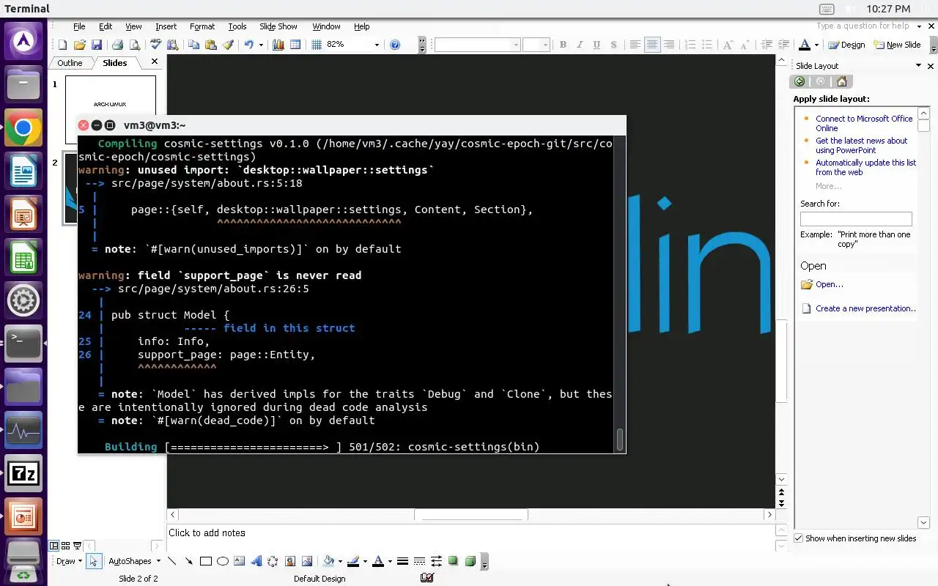
Task: Click the Numbering list icon
Action: pos(690,45)
